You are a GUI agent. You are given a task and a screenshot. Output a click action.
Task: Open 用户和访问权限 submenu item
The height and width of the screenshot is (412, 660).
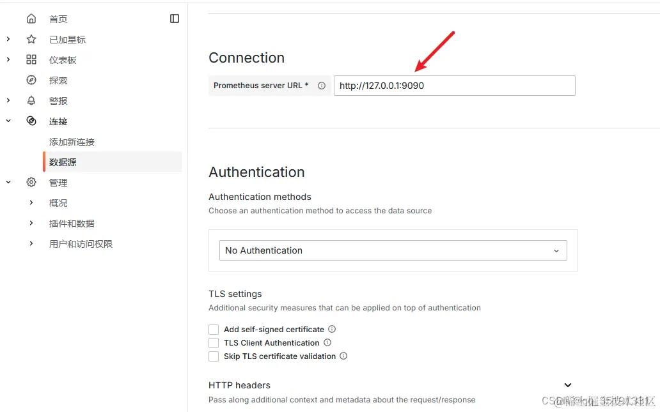tap(81, 244)
